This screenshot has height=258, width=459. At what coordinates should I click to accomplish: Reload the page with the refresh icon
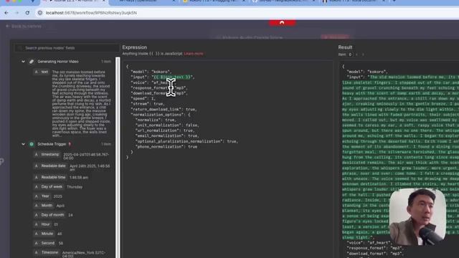point(27,13)
